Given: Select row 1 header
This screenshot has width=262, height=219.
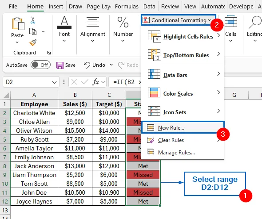Looking at the screenshot, I should [x=5, y=104].
